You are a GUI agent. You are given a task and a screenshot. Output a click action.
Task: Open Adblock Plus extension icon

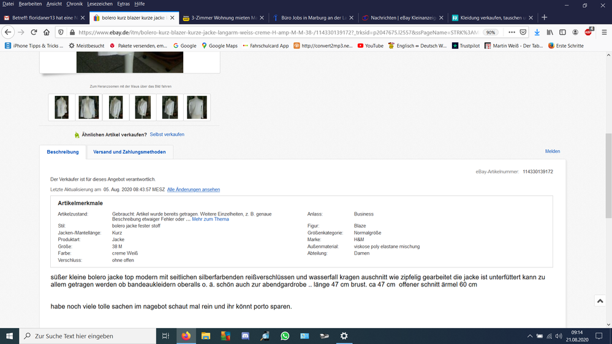click(589, 32)
